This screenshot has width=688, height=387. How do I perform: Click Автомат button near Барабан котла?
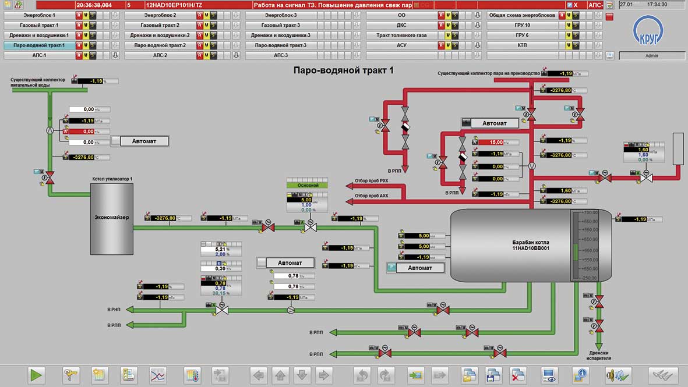[420, 268]
